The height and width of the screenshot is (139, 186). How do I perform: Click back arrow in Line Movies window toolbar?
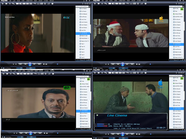(x=6, y=4)
